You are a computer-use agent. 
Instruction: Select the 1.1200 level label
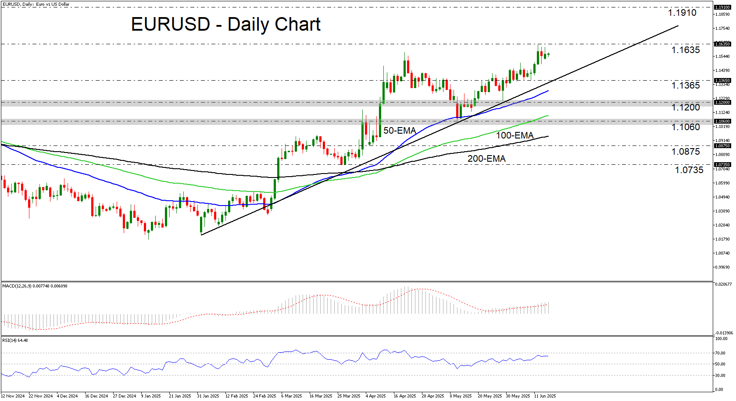click(x=686, y=107)
